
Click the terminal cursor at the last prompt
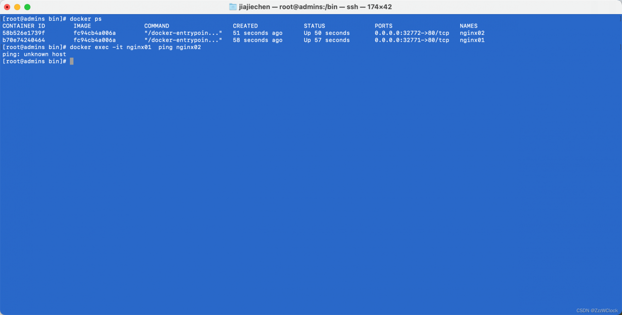(71, 61)
